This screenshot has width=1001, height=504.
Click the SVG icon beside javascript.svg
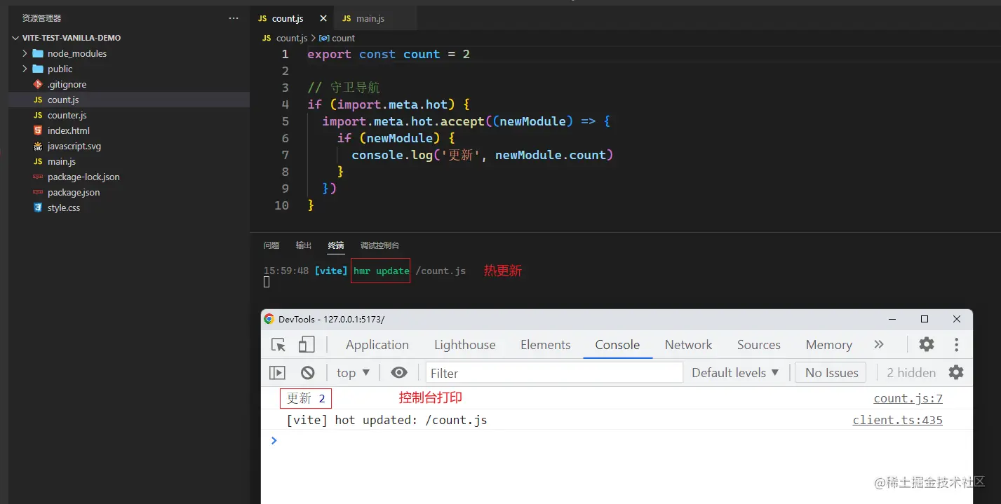(x=38, y=146)
